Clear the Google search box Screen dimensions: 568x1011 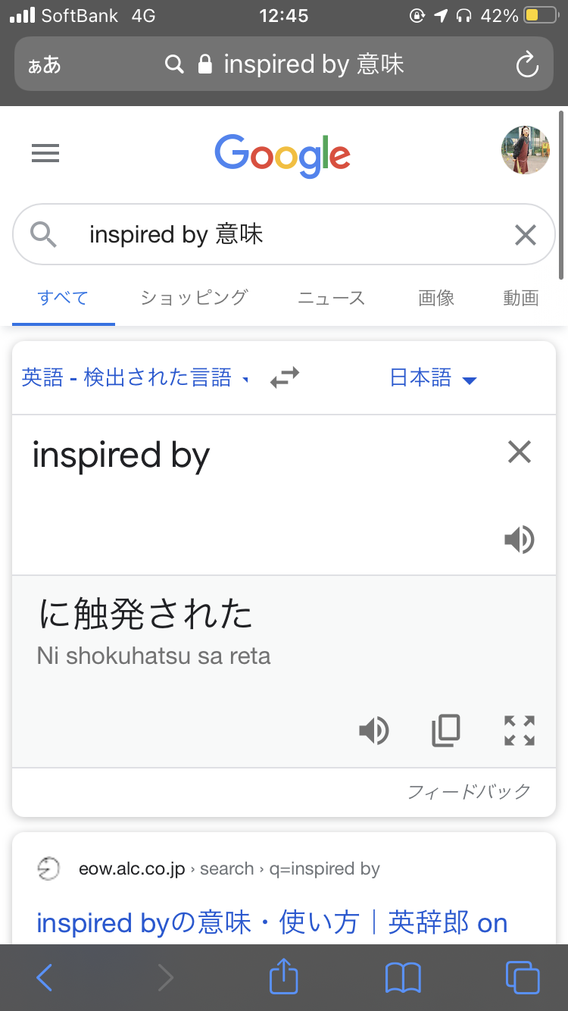pos(525,235)
